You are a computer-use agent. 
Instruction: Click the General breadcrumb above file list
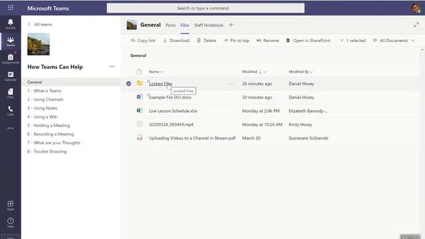(x=138, y=56)
